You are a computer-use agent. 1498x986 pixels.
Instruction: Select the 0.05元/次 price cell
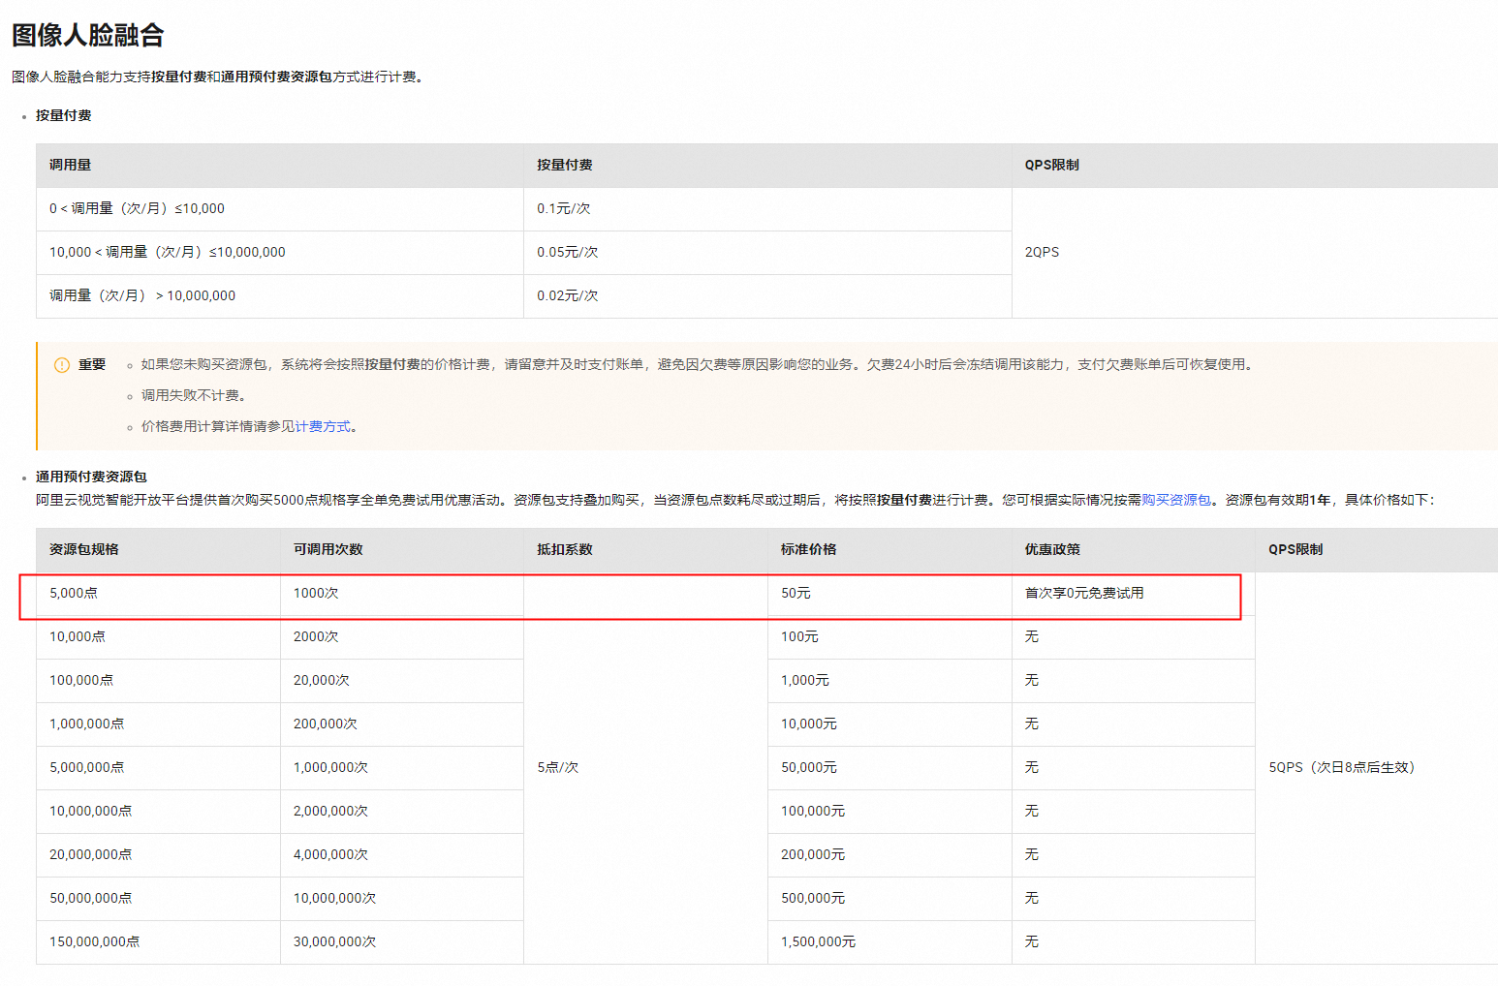(x=767, y=253)
